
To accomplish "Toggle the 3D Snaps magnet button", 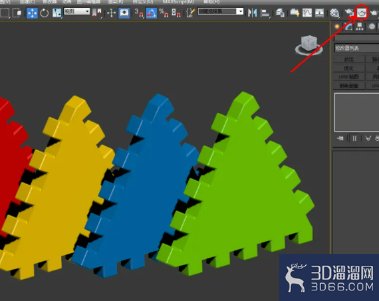I will pos(139,13).
